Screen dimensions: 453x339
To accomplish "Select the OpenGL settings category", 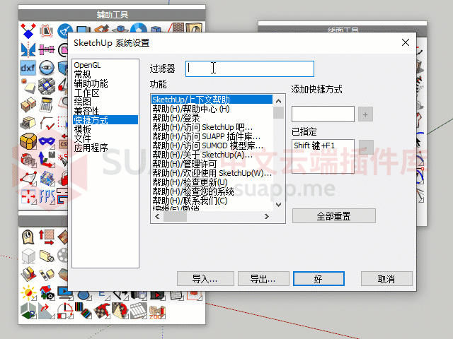I will [x=87, y=65].
